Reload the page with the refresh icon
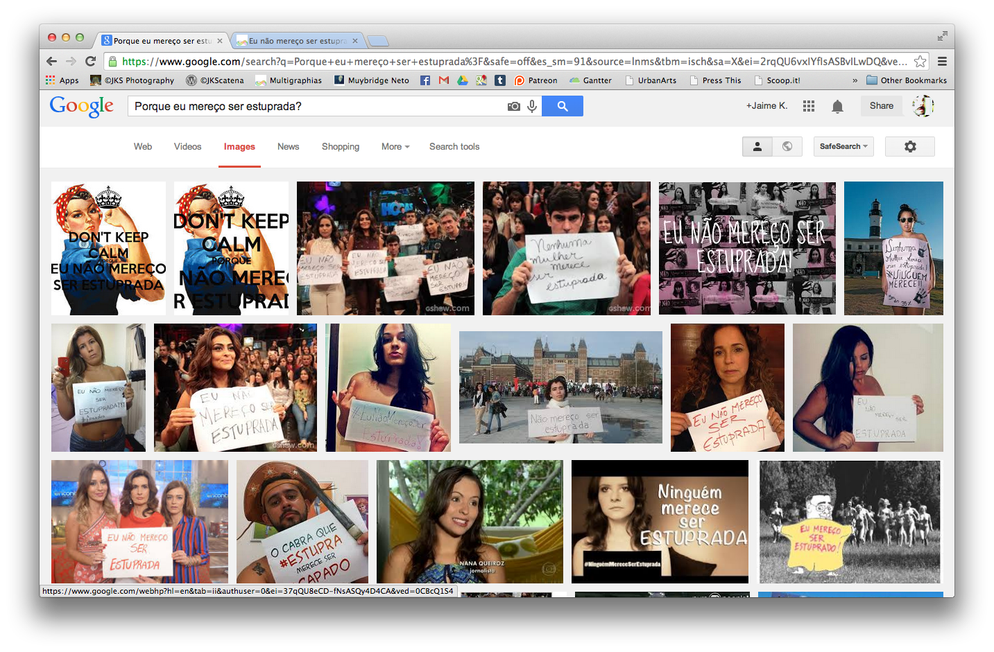This screenshot has height=652, width=994. tap(90, 61)
